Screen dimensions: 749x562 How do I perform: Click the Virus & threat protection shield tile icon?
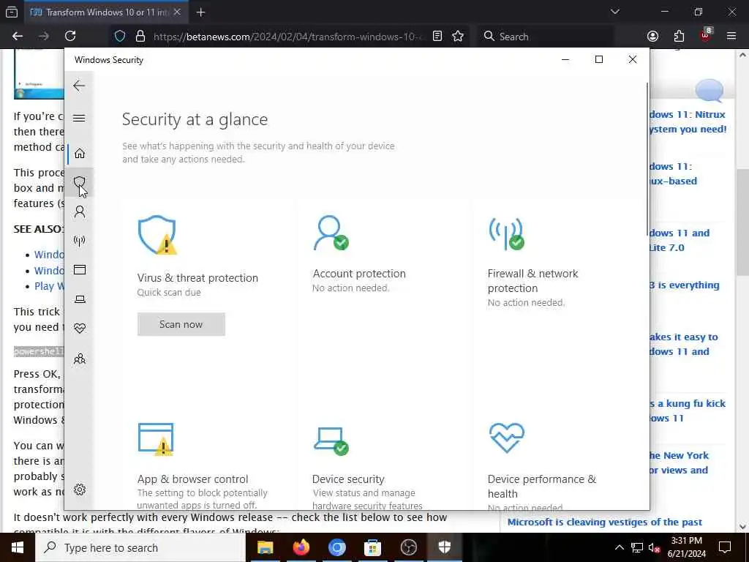point(157,235)
